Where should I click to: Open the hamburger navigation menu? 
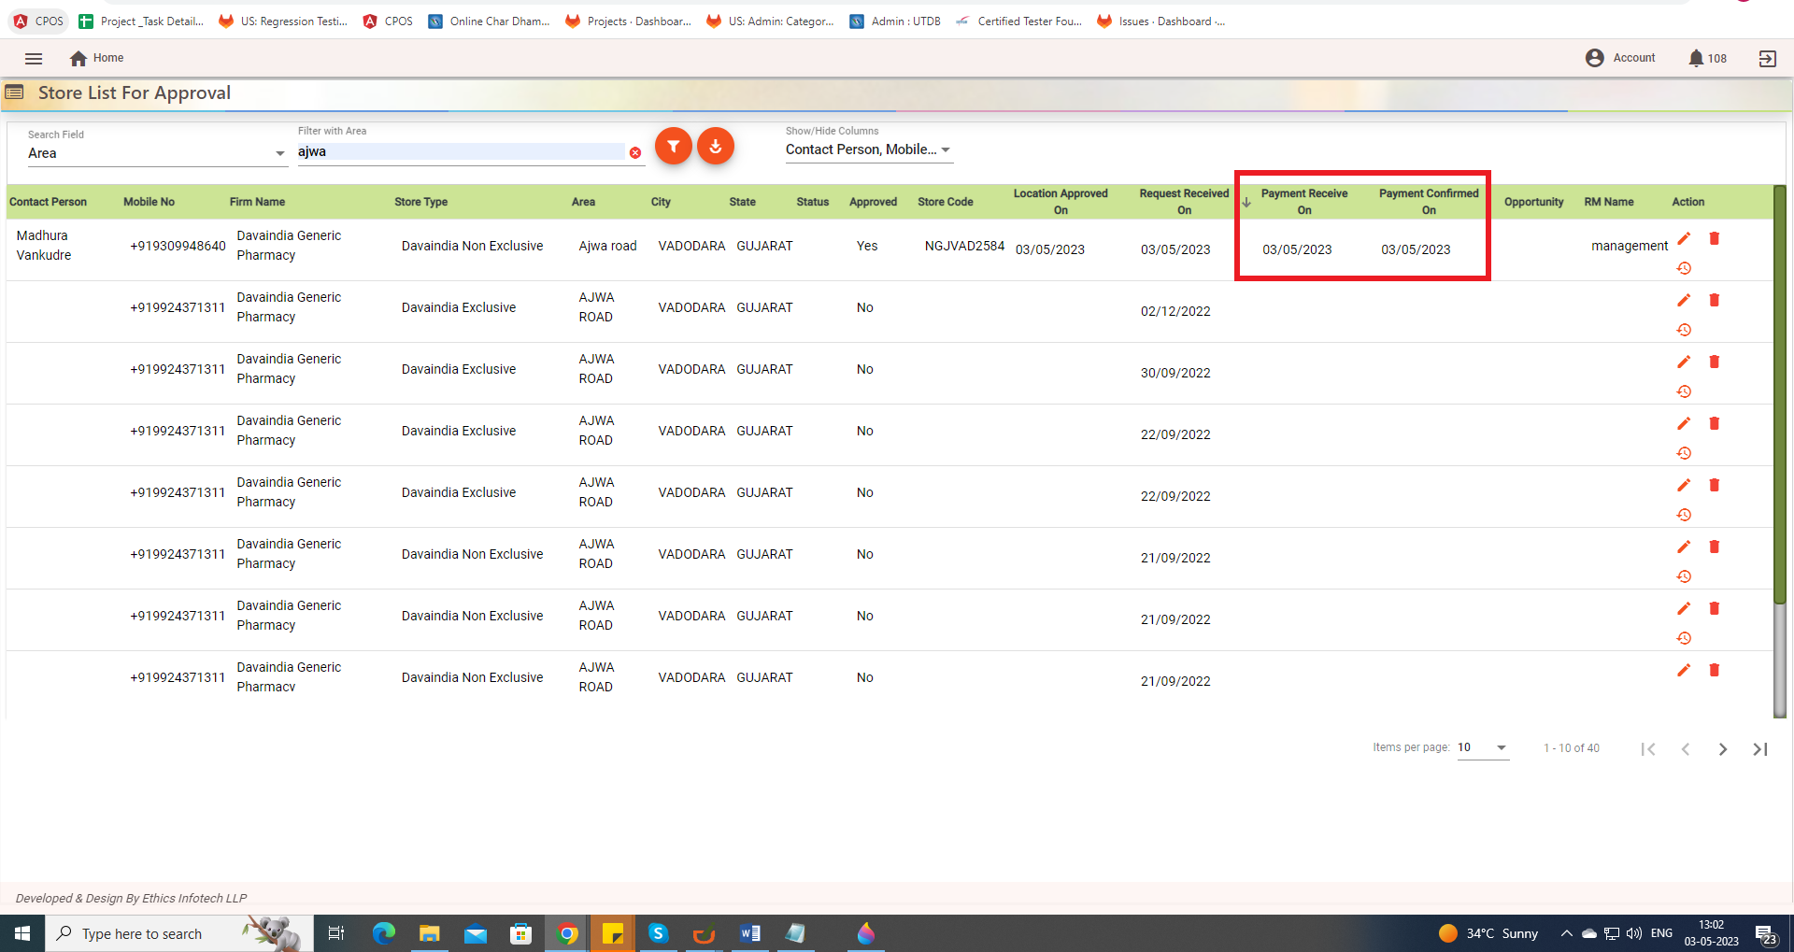tap(34, 58)
